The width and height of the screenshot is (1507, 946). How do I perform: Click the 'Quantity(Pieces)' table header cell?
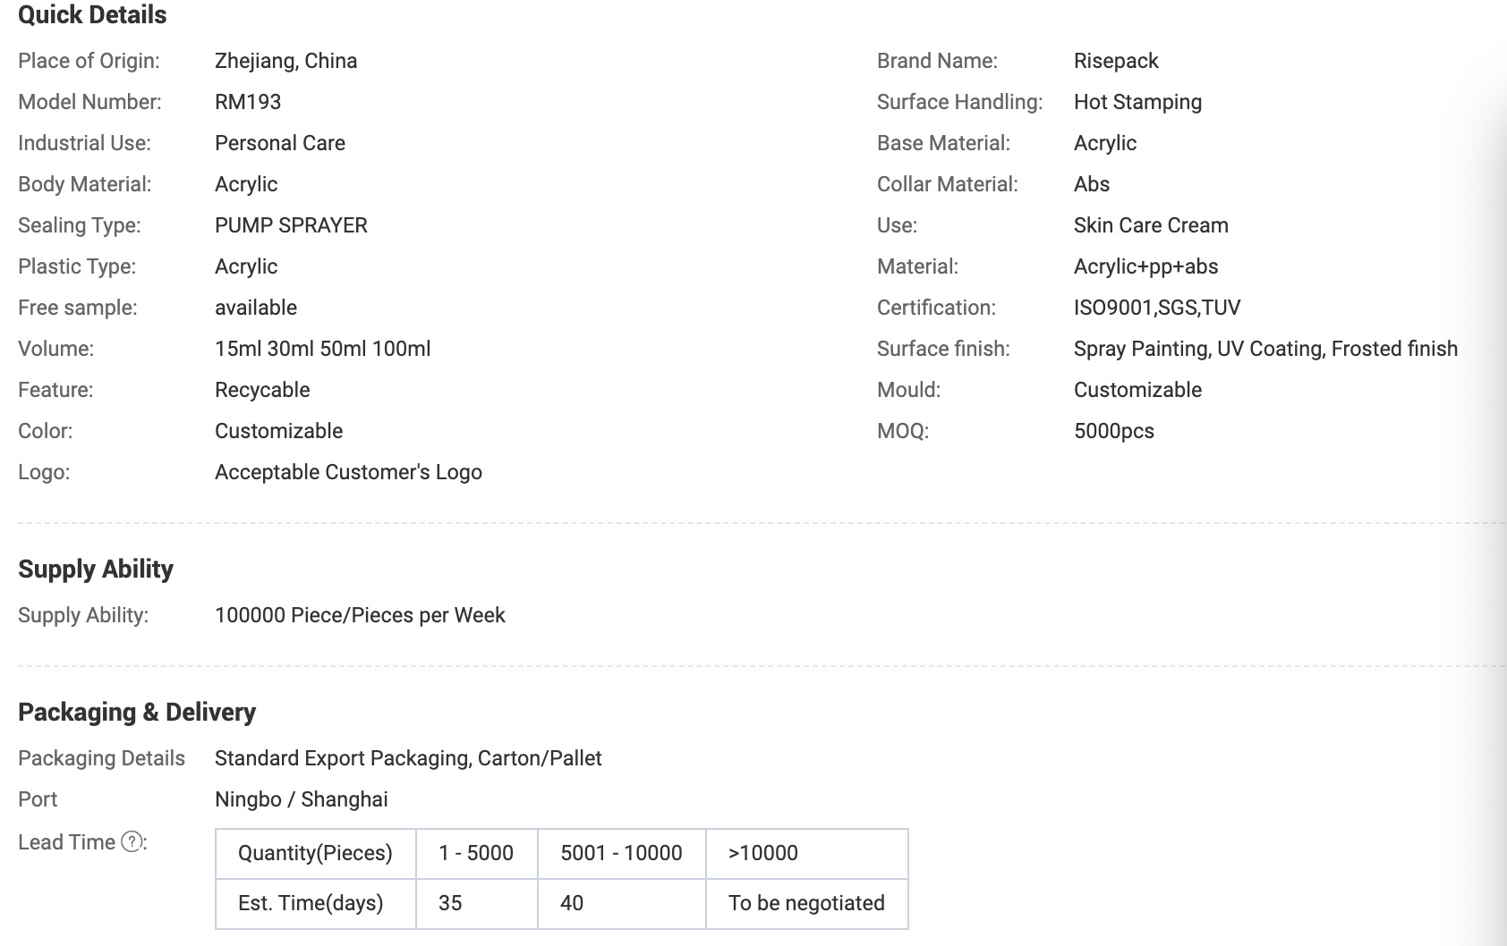point(316,853)
